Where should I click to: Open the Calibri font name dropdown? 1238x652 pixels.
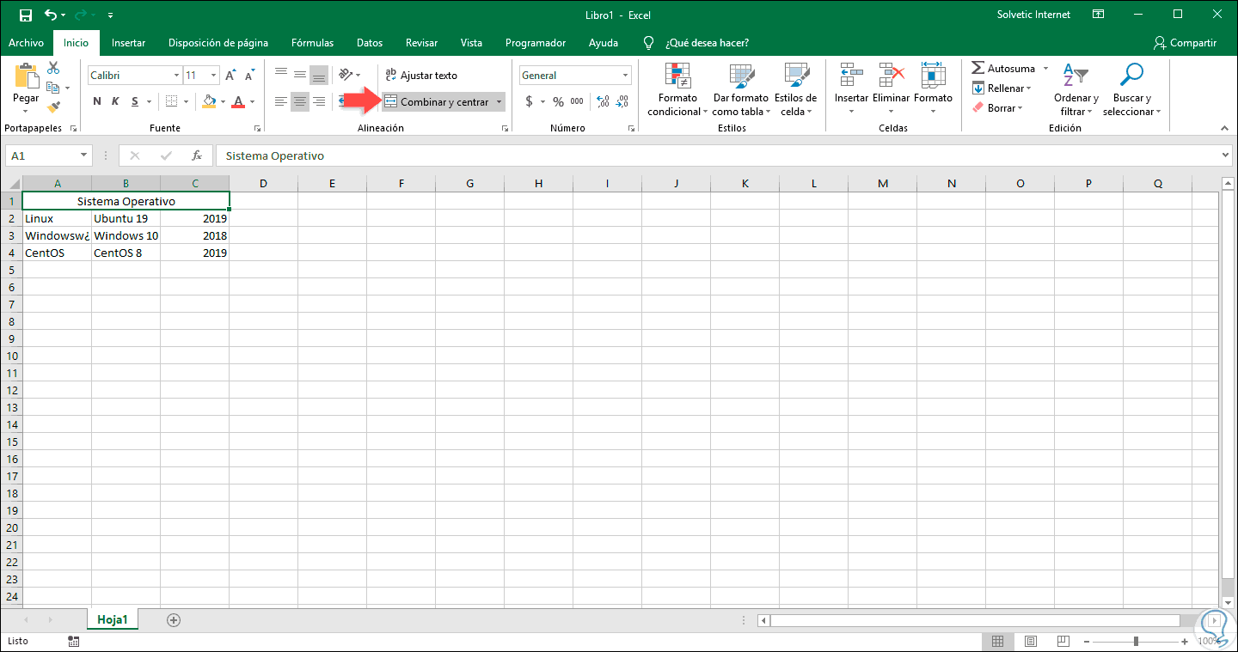(176, 76)
